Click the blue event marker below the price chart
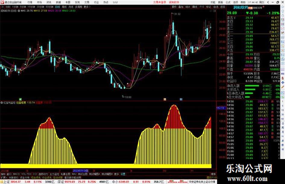The width and height of the screenshot is (285, 184). click(181, 99)
